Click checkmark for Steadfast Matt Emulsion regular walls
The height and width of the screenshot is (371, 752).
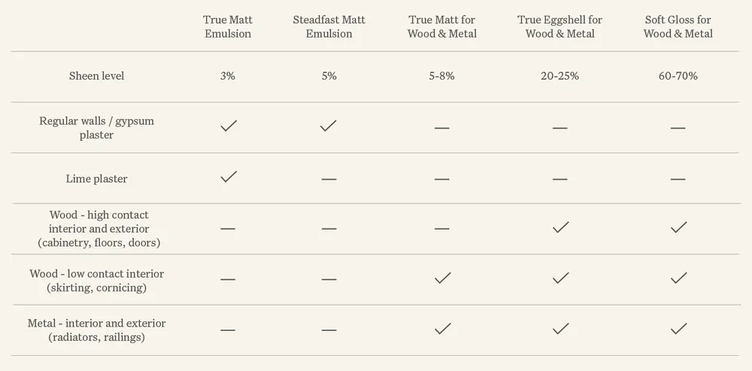click(x=329, y=126)
